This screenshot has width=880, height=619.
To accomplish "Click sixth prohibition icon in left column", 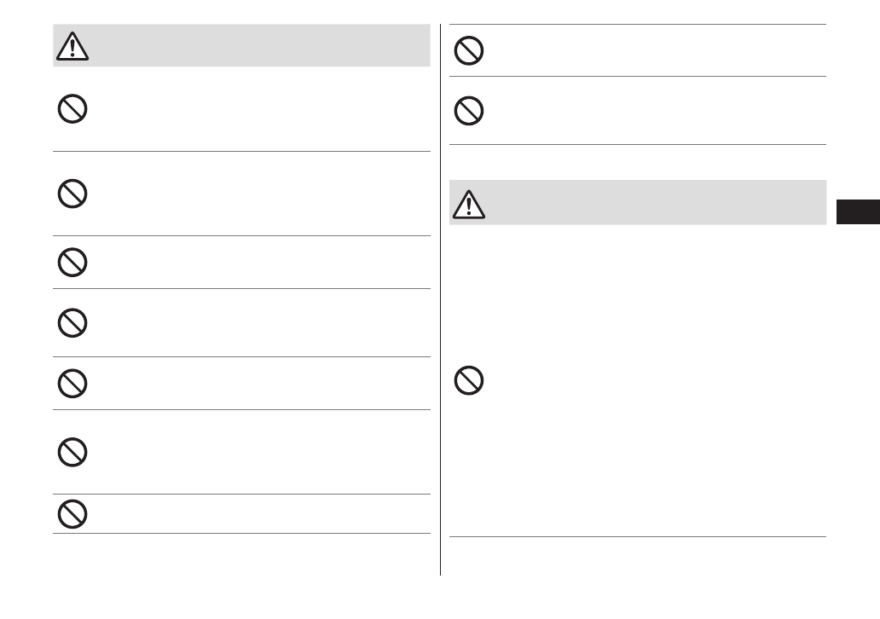I will pos(72,452).
